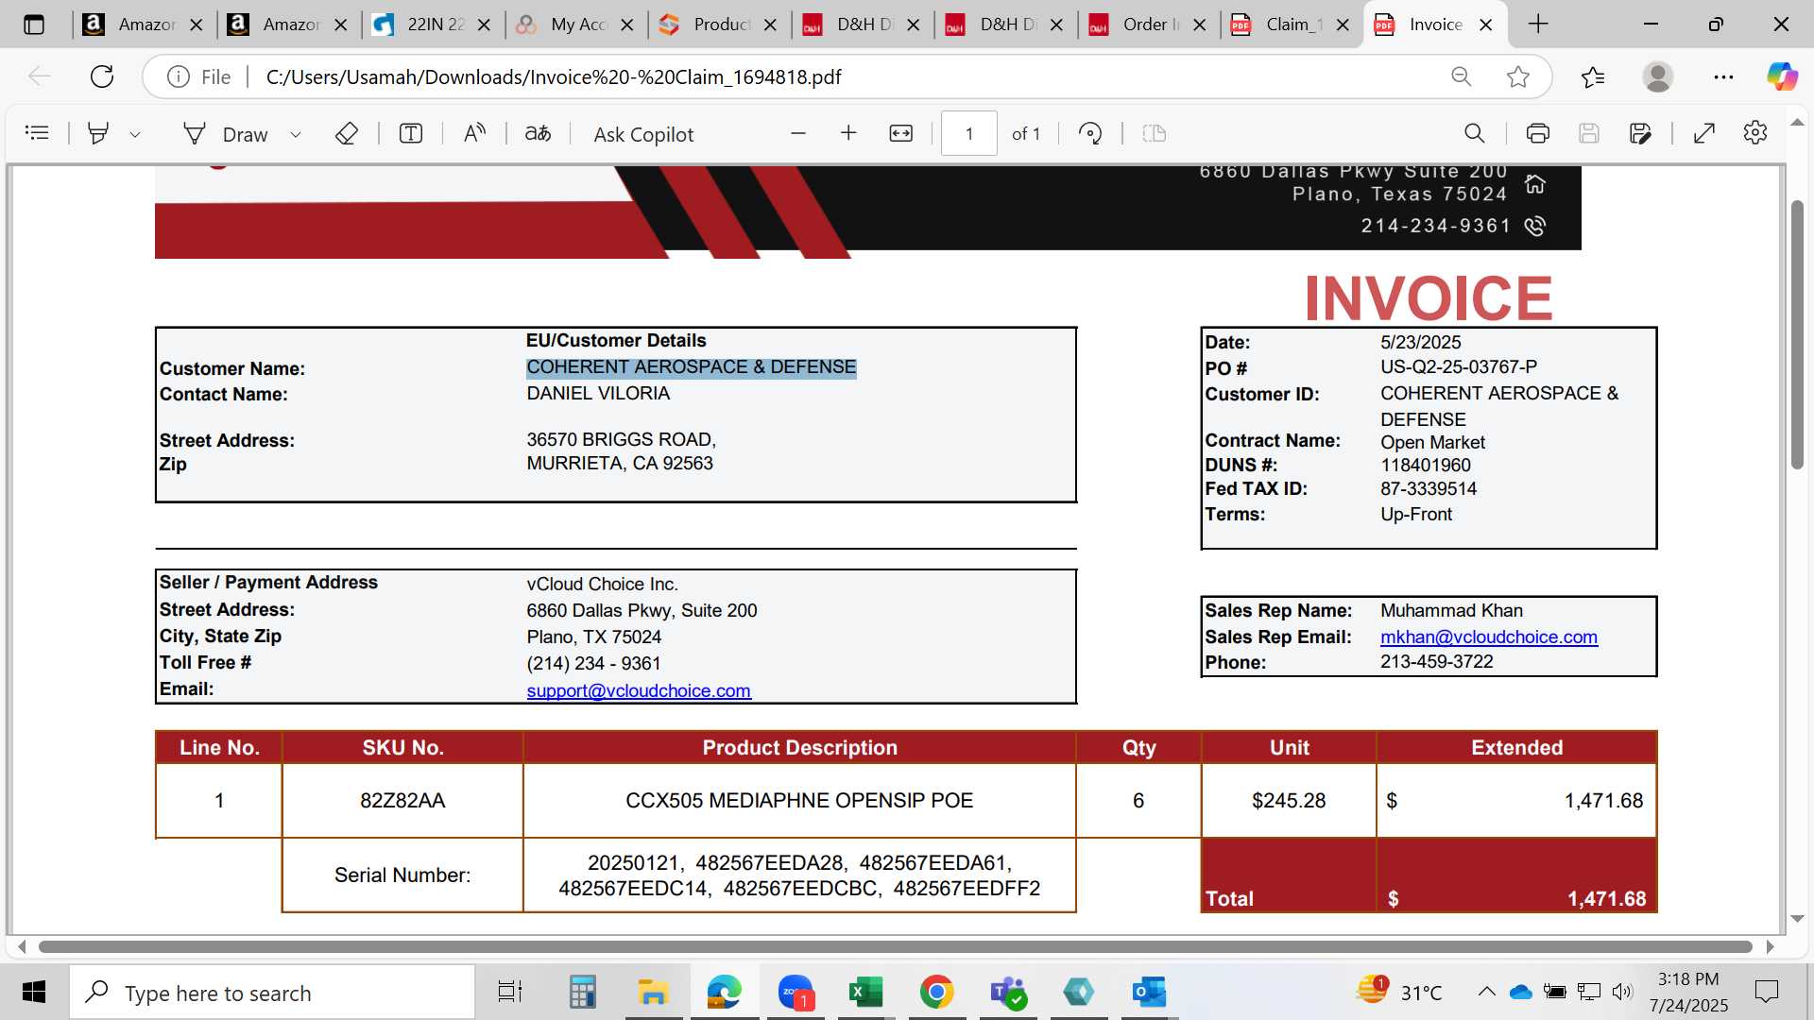
Task: Launch the Copilot sidebar icon
Action: 1782,76
